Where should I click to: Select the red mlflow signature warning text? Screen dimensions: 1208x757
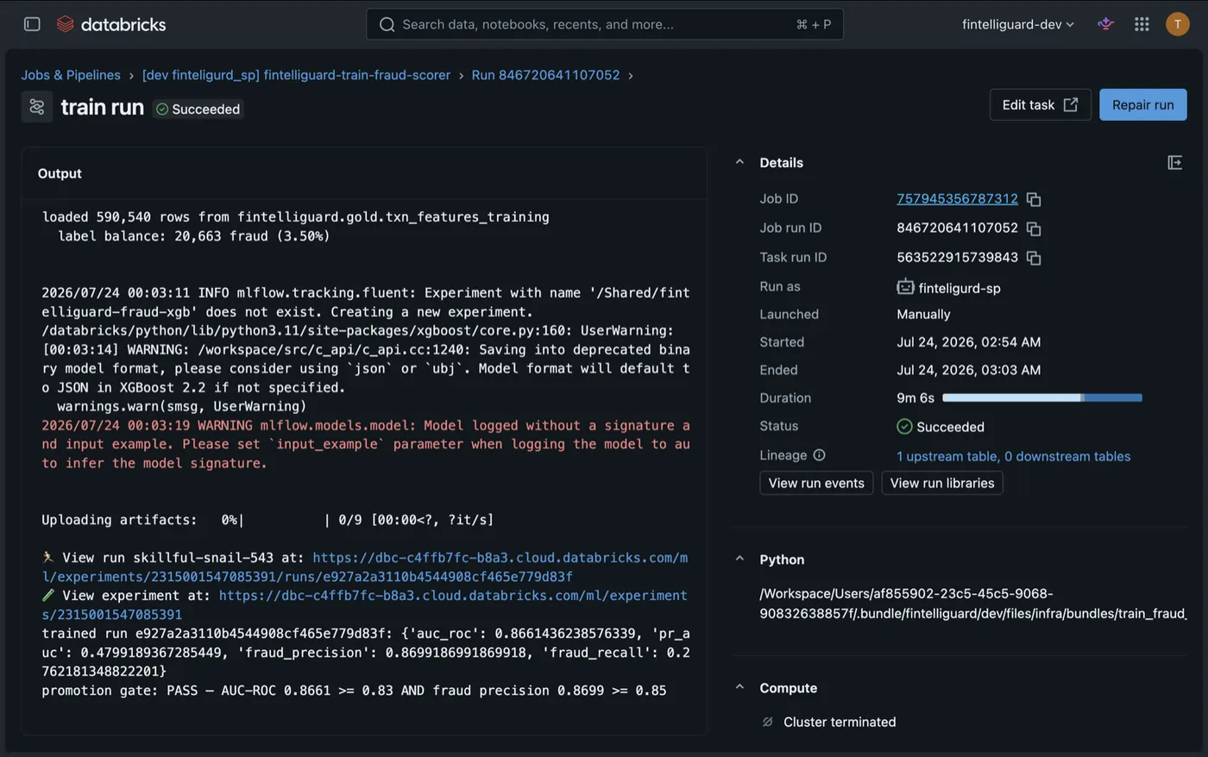[366, 444]
